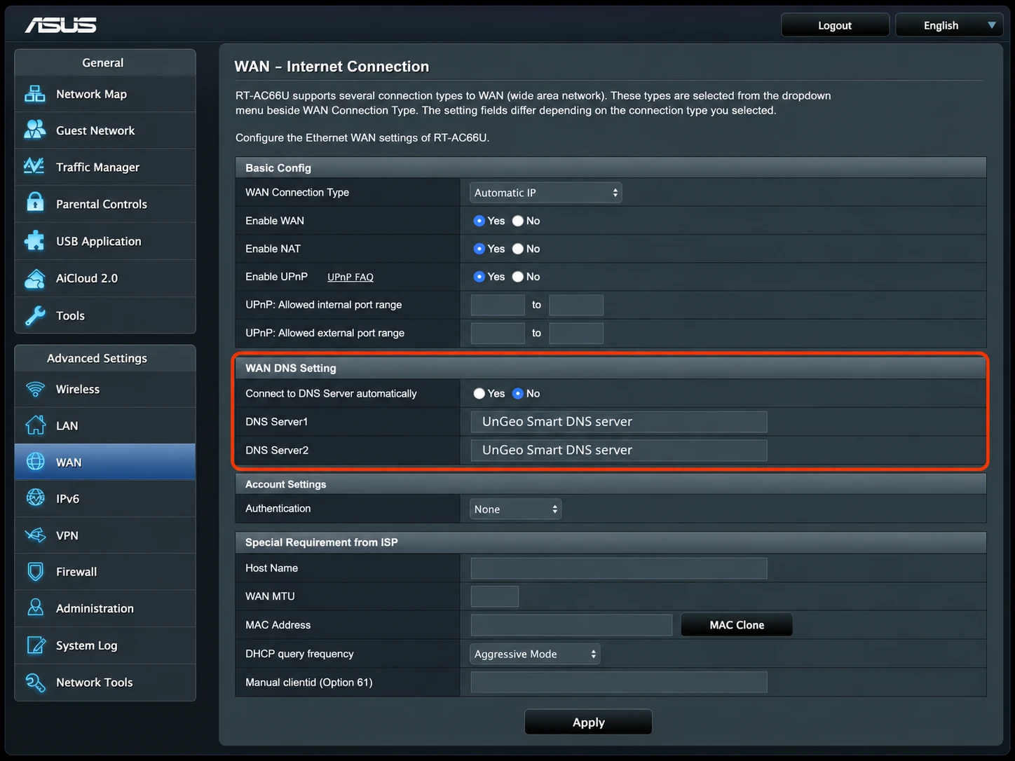This screenshot has height=761, width=1015.
Task: Open the Parental Controls page
Action: coord(105,204)
